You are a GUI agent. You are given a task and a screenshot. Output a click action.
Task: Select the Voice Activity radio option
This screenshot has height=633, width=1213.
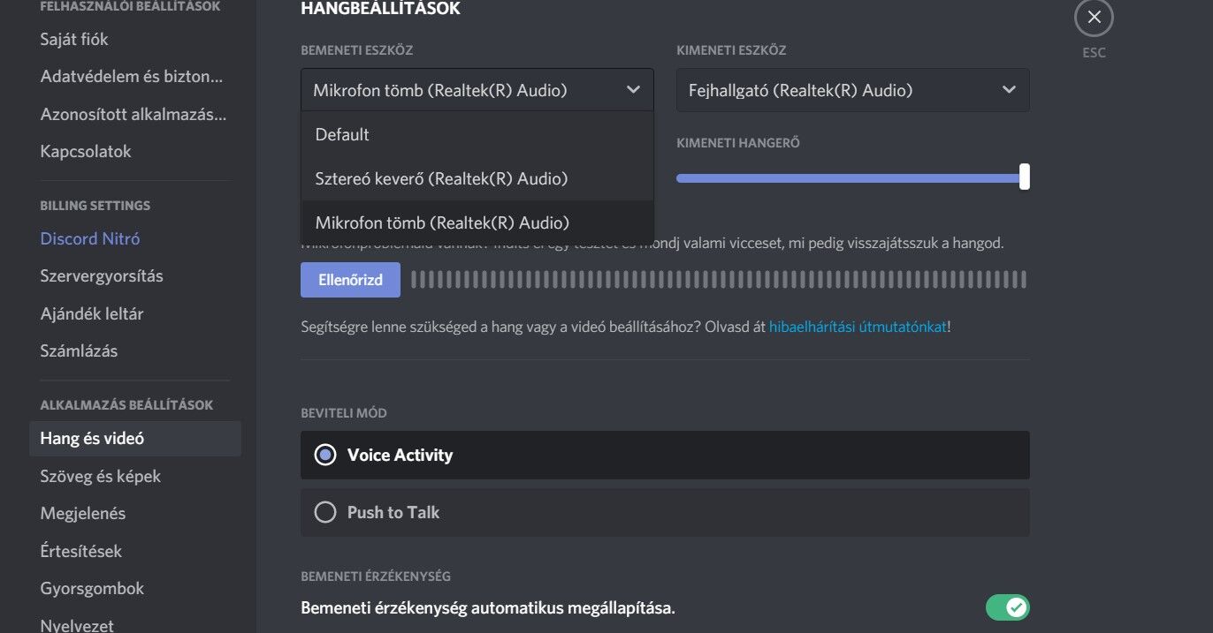(665, 455)
